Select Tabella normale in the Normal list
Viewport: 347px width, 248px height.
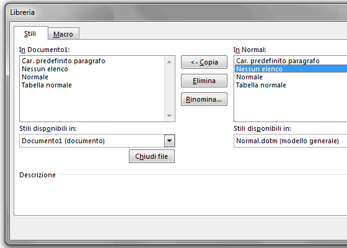pos(261,85)
